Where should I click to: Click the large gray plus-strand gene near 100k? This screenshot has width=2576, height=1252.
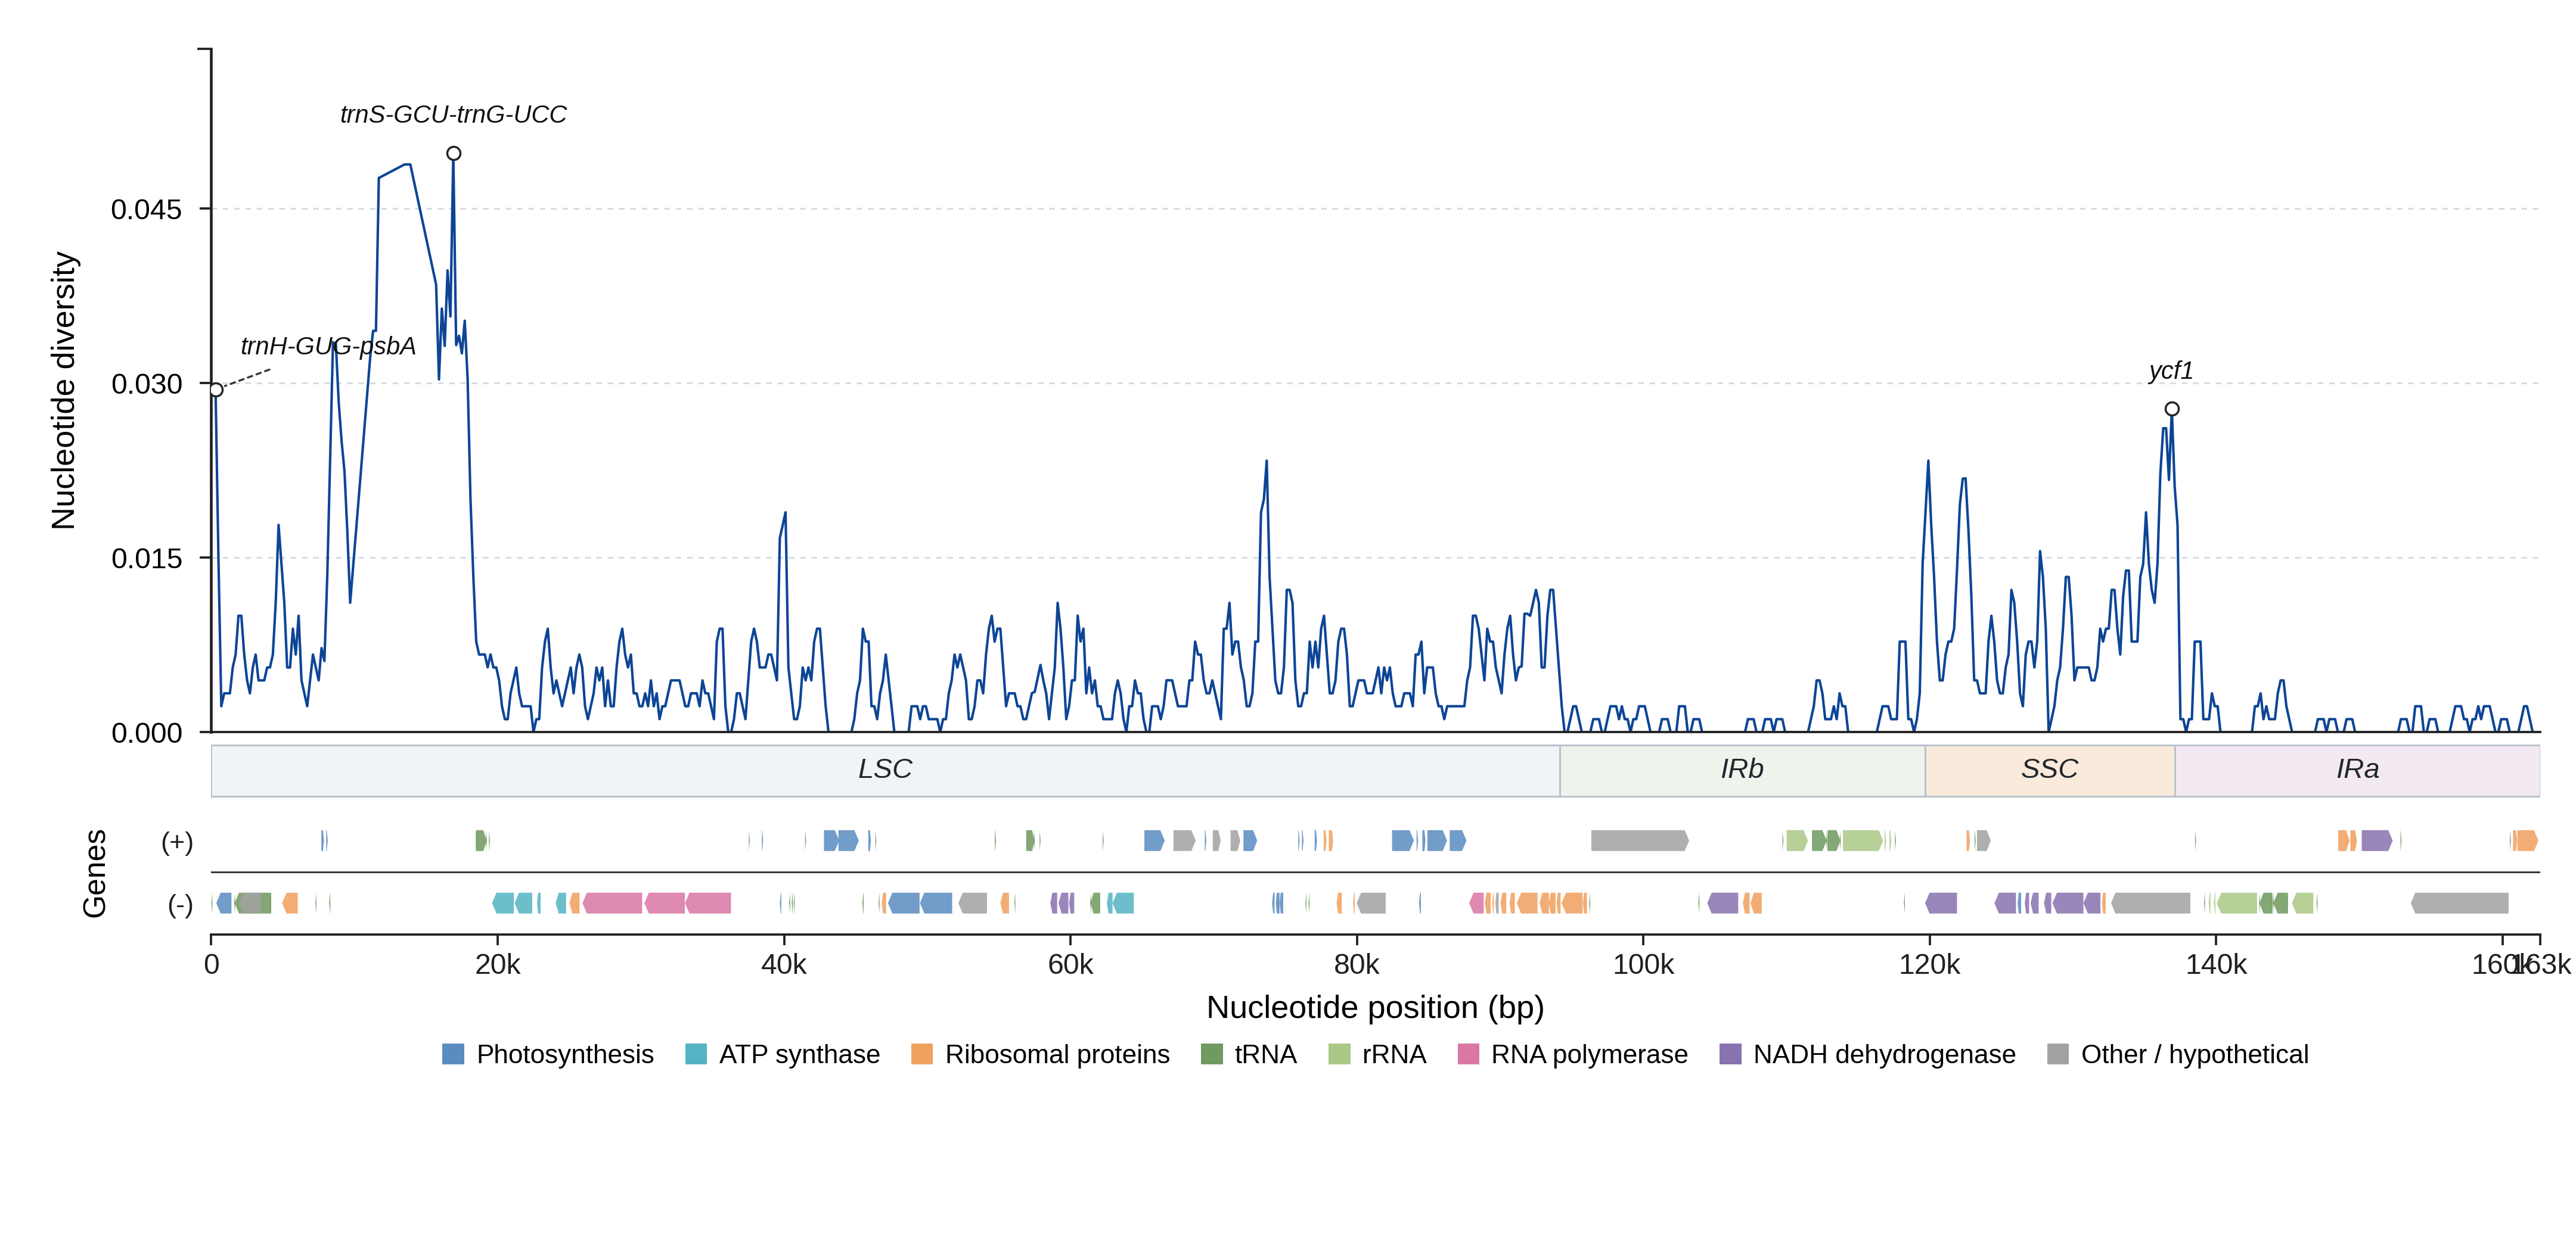(x=1640, y=840)
